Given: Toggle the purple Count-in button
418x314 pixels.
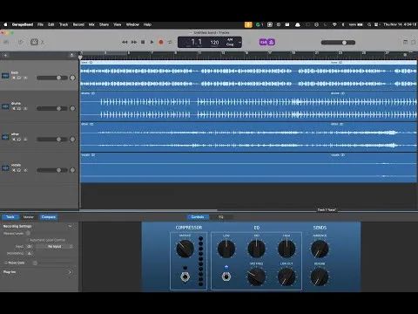Looking at the screenshot, I should [x=263, y=42].
